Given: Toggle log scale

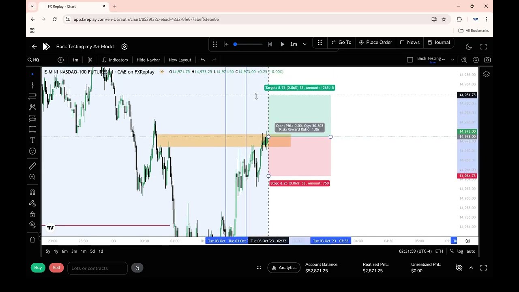Looking at the screenshot, I should (460, 251).
